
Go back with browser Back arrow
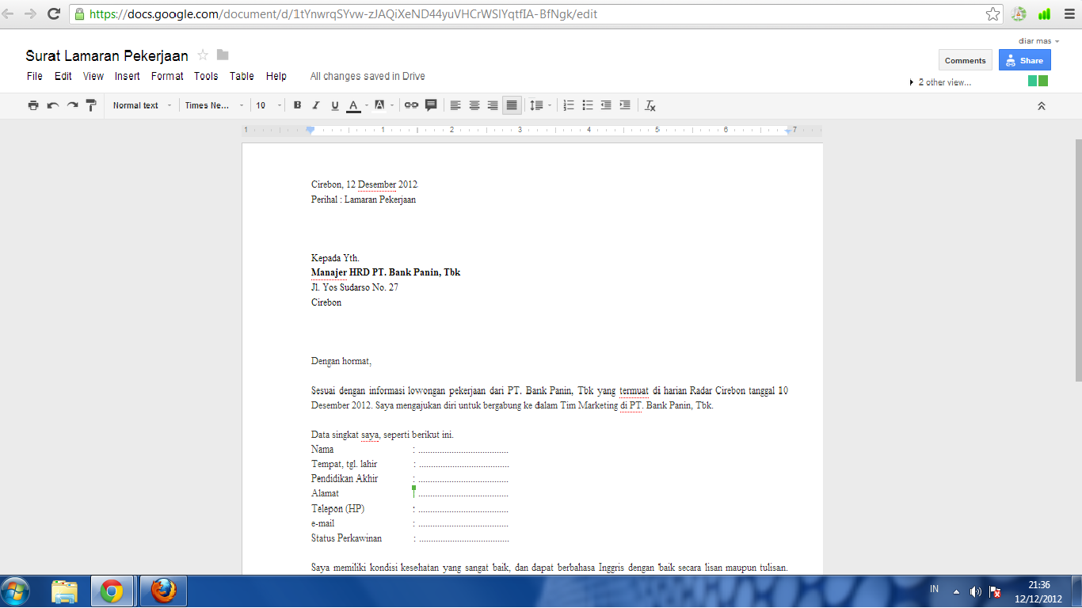pos(9,14)
